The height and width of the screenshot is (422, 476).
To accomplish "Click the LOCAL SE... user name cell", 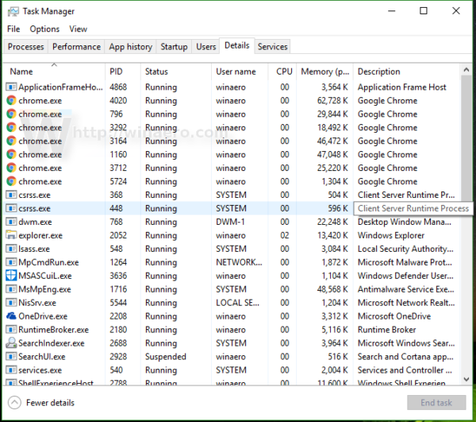I will pos(237,303).
